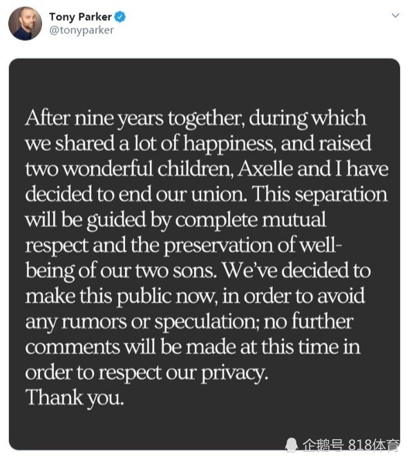Click the line starting "After nine years together"

(196, 118)
